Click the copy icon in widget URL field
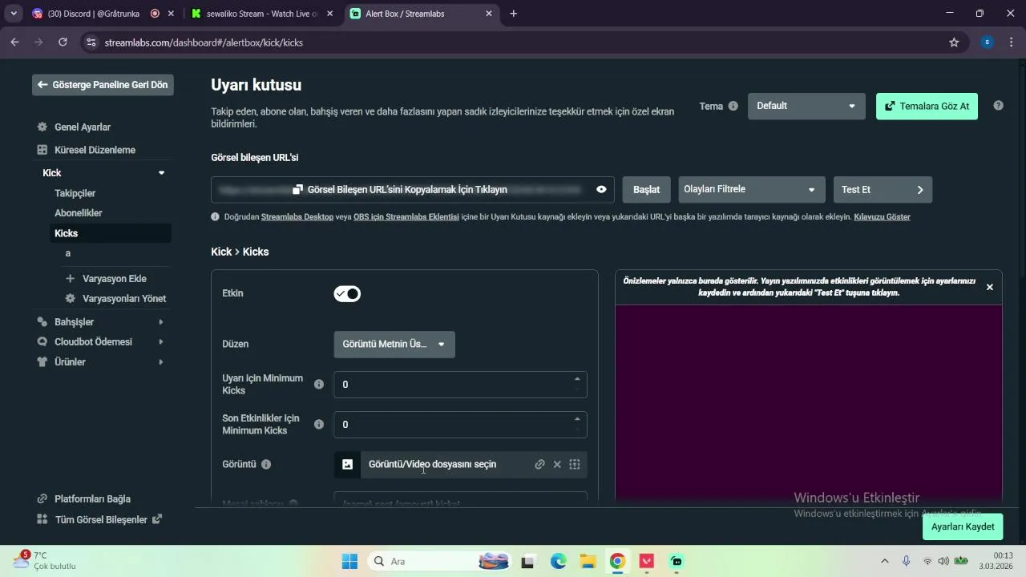 (297, 190)
